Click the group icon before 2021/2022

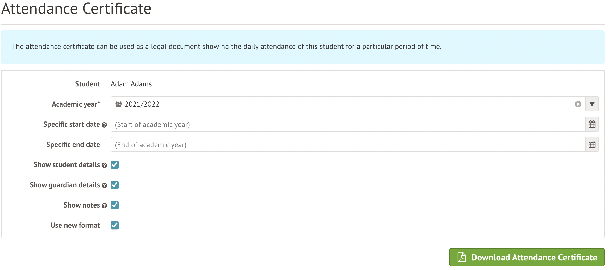point(119,104)
